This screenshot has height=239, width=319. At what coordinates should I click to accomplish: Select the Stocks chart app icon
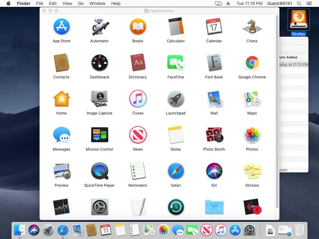61,207
